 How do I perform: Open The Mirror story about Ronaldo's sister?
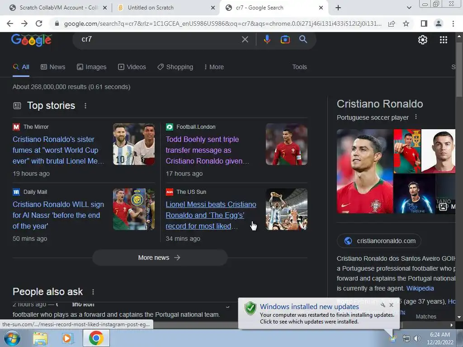[58, 150]
